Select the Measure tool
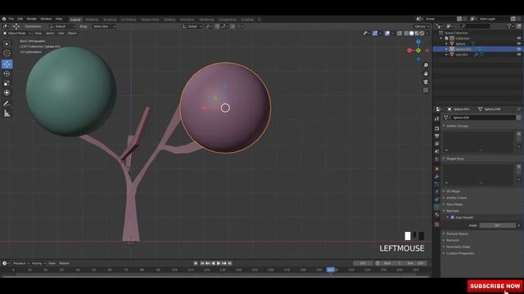 click(x=7, y=114)
